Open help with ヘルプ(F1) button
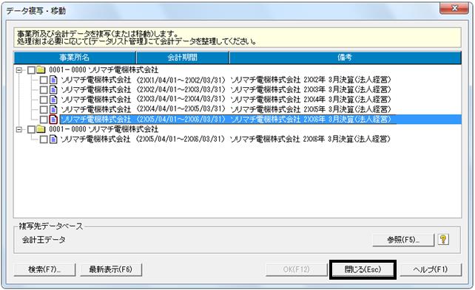This screenshot has width=475, height=290. pyautogui.click(x=431, y=269)
